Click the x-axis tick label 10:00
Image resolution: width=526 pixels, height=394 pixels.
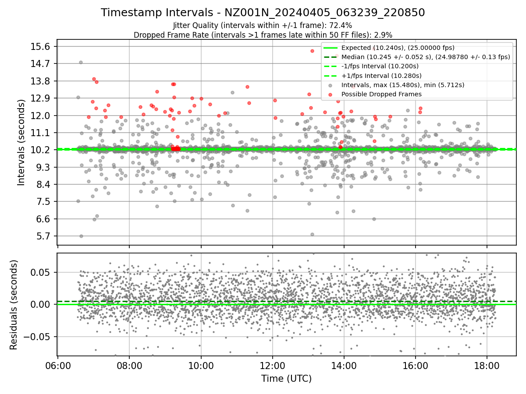[x=201, y=366]
